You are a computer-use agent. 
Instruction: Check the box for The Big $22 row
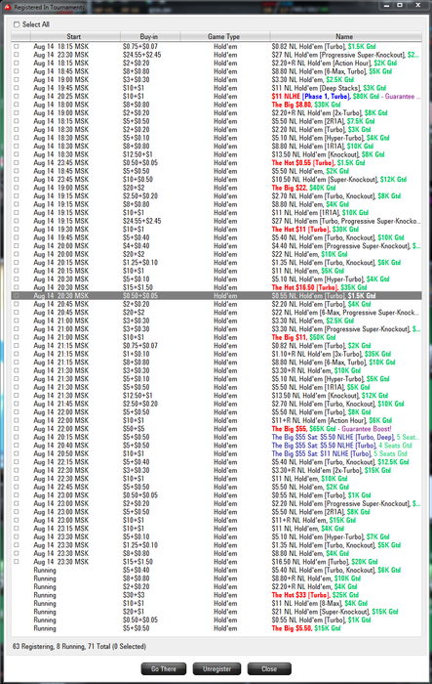tap(17, 188)
